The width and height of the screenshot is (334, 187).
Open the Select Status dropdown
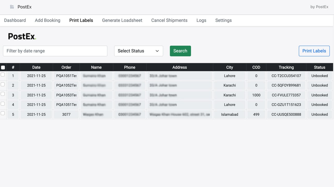pos(139,51)
